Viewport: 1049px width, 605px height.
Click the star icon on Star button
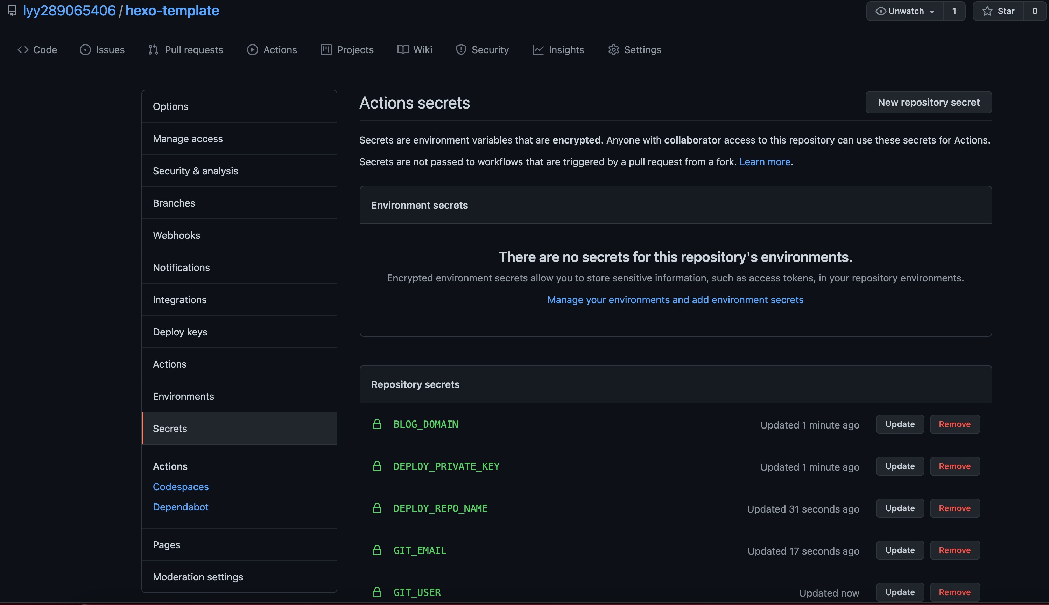[987, 11]
